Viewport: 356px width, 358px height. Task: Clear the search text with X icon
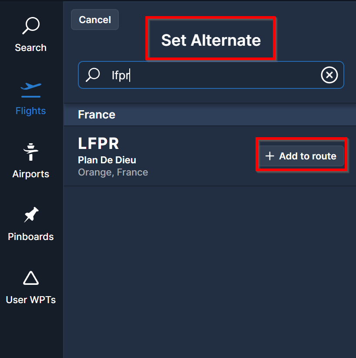coord(329,75)
